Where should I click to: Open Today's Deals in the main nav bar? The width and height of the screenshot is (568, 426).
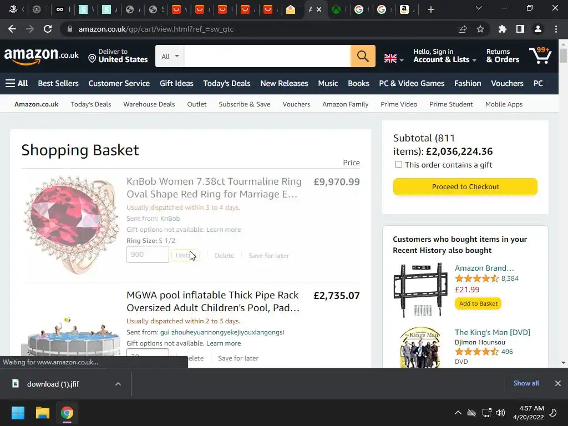[227, 83]
